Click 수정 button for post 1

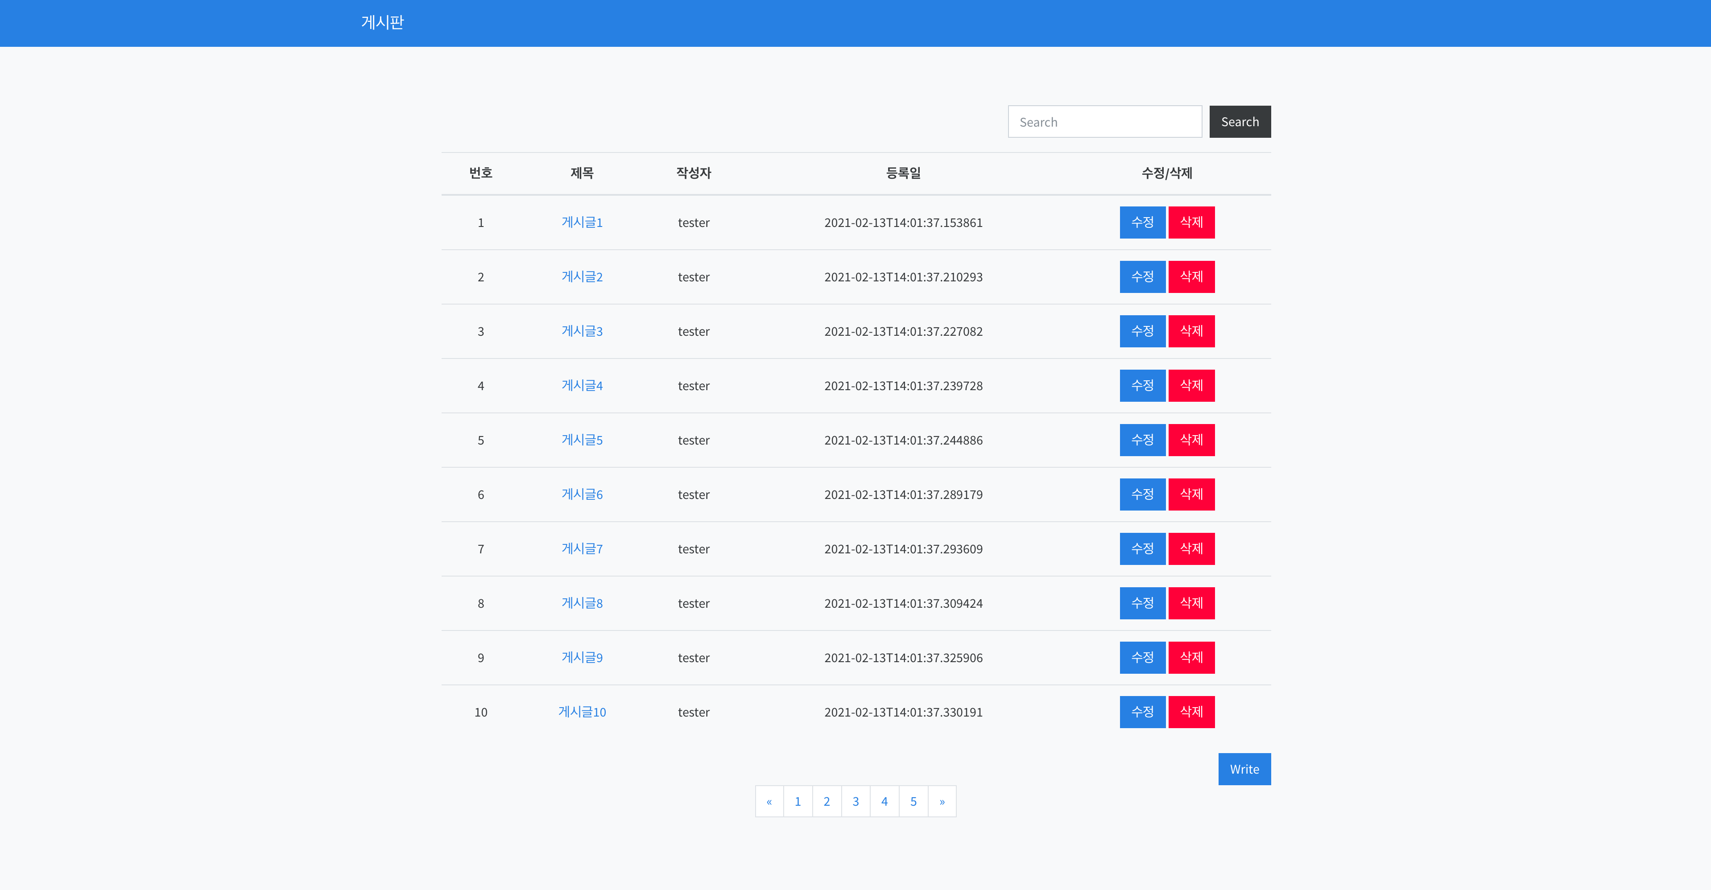[1142, 222]
